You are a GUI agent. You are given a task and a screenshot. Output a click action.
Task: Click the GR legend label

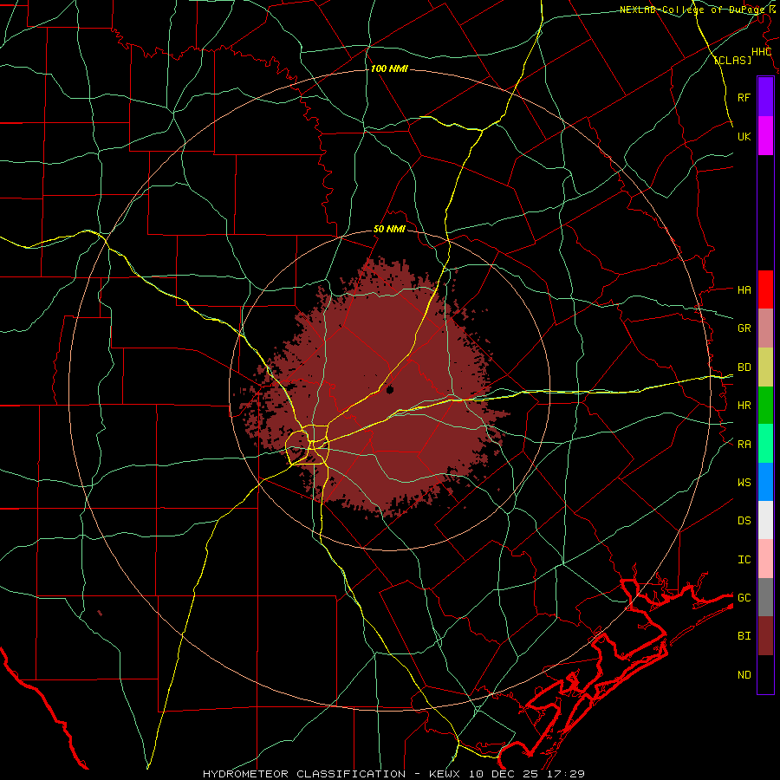pyautogui.click(x=744, y=328)
